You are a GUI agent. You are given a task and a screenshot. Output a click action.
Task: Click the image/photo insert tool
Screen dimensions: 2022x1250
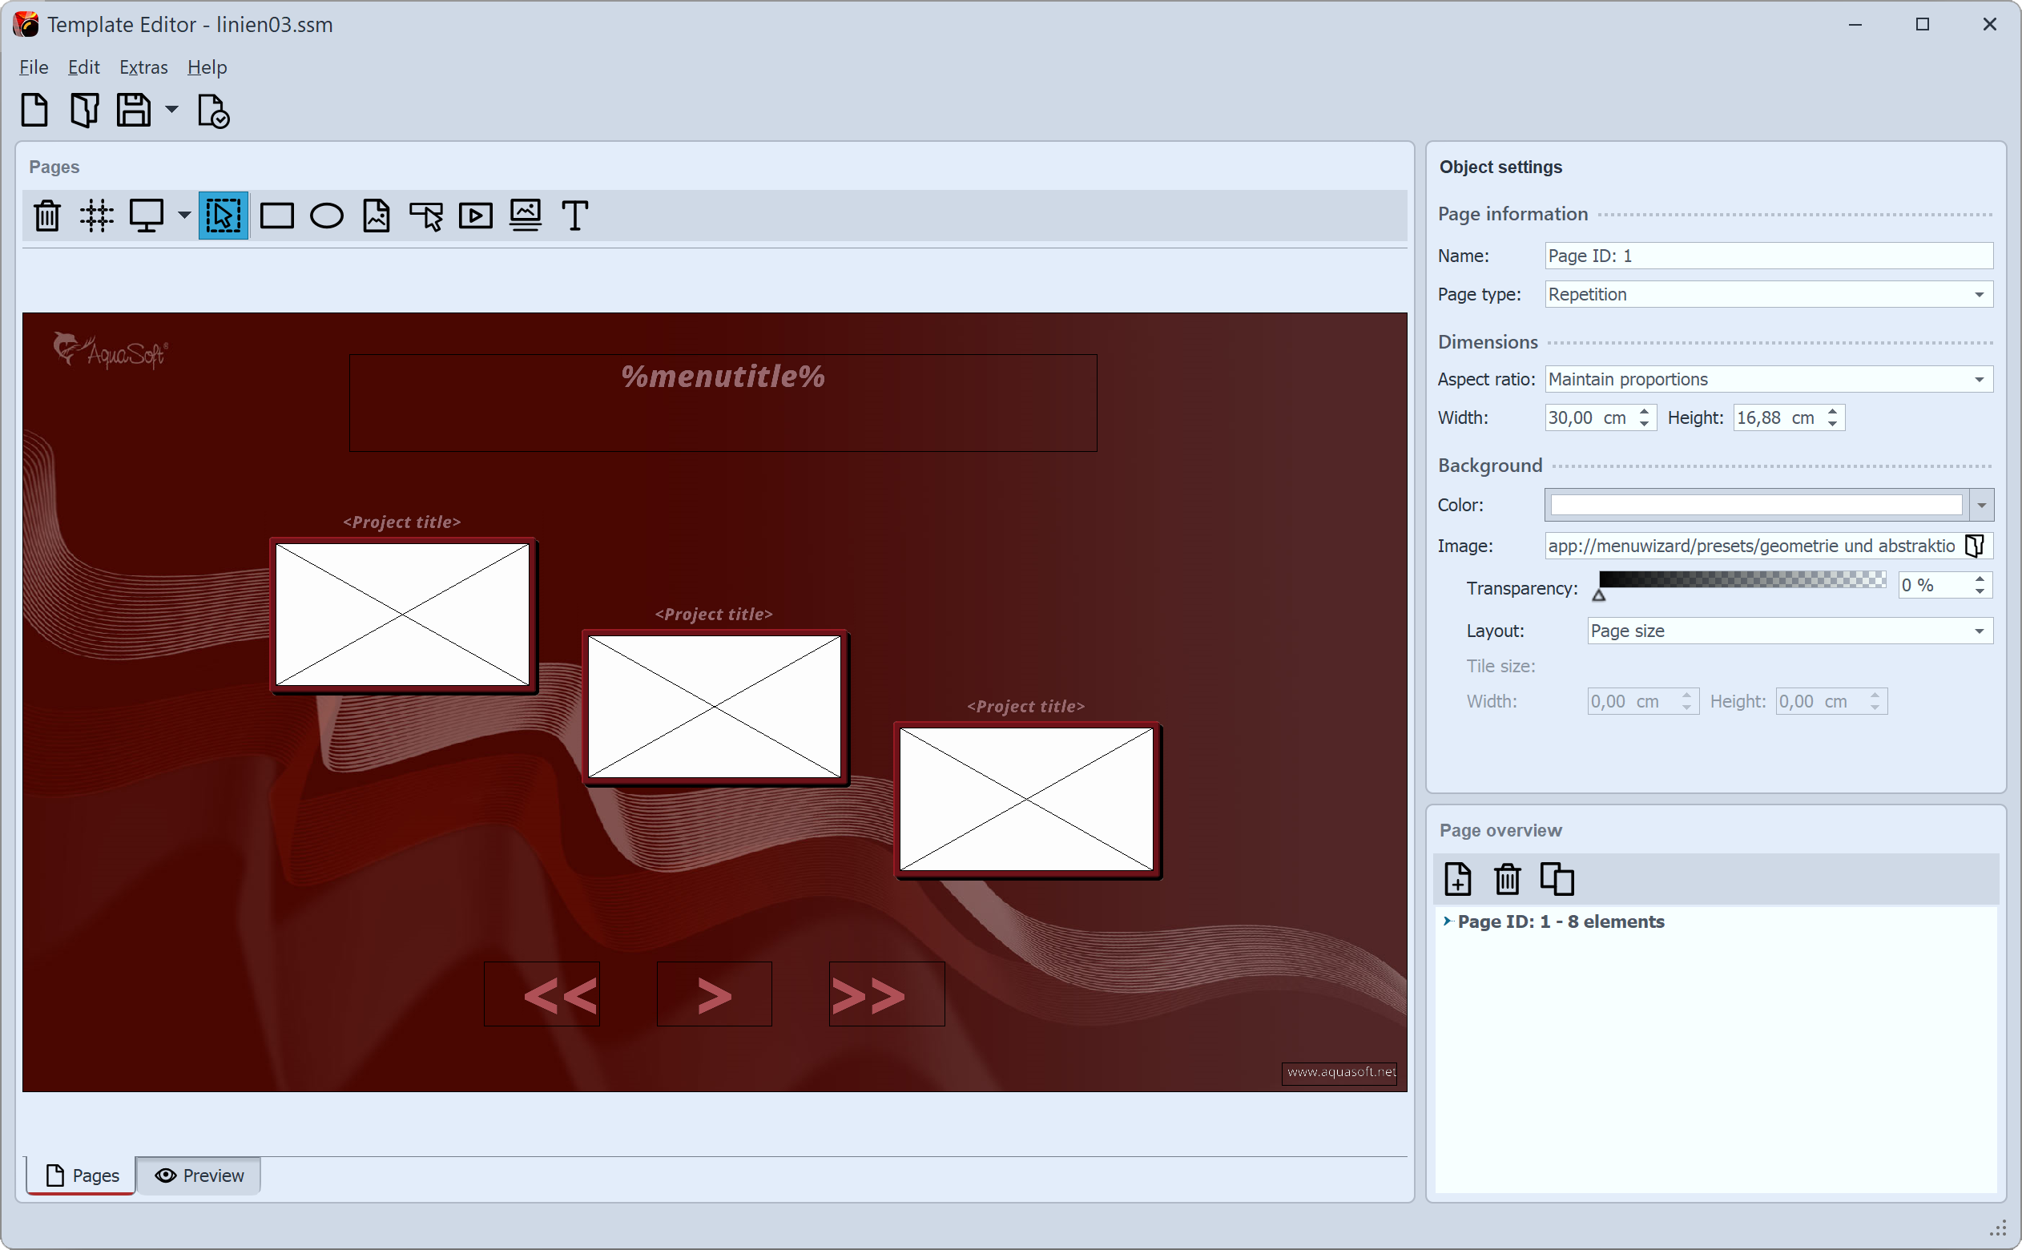(376, 216)
